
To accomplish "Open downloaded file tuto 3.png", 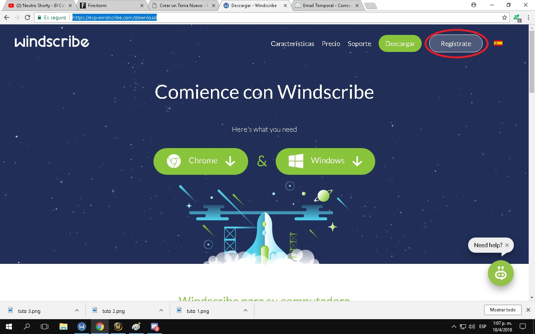I will point(29,311).
